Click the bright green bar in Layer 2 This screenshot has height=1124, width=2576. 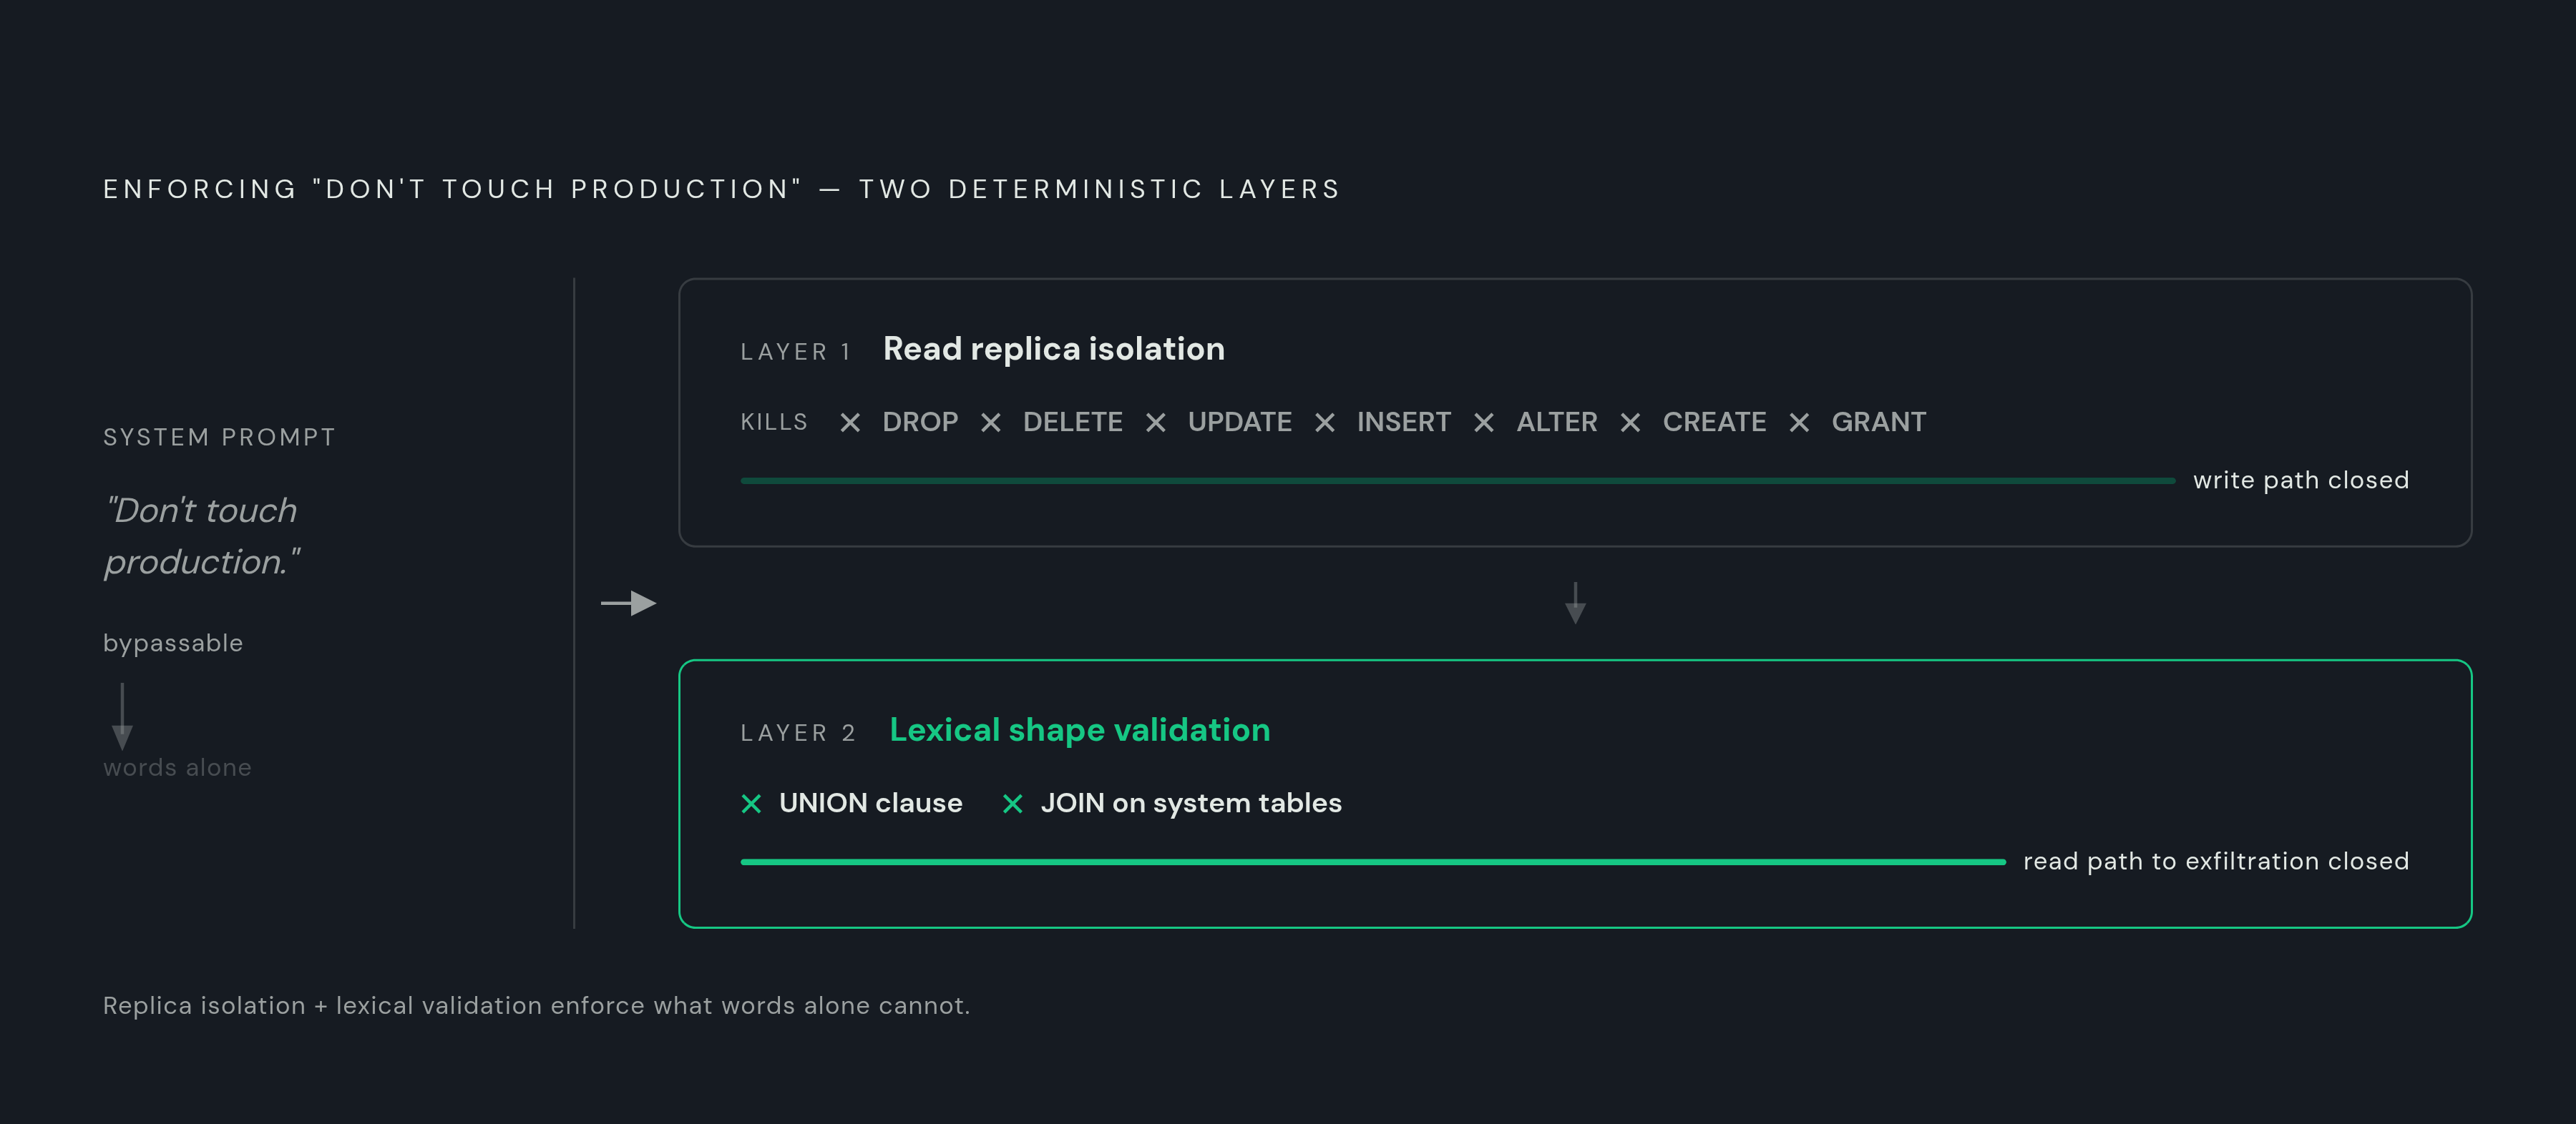tap(1373, 862)
